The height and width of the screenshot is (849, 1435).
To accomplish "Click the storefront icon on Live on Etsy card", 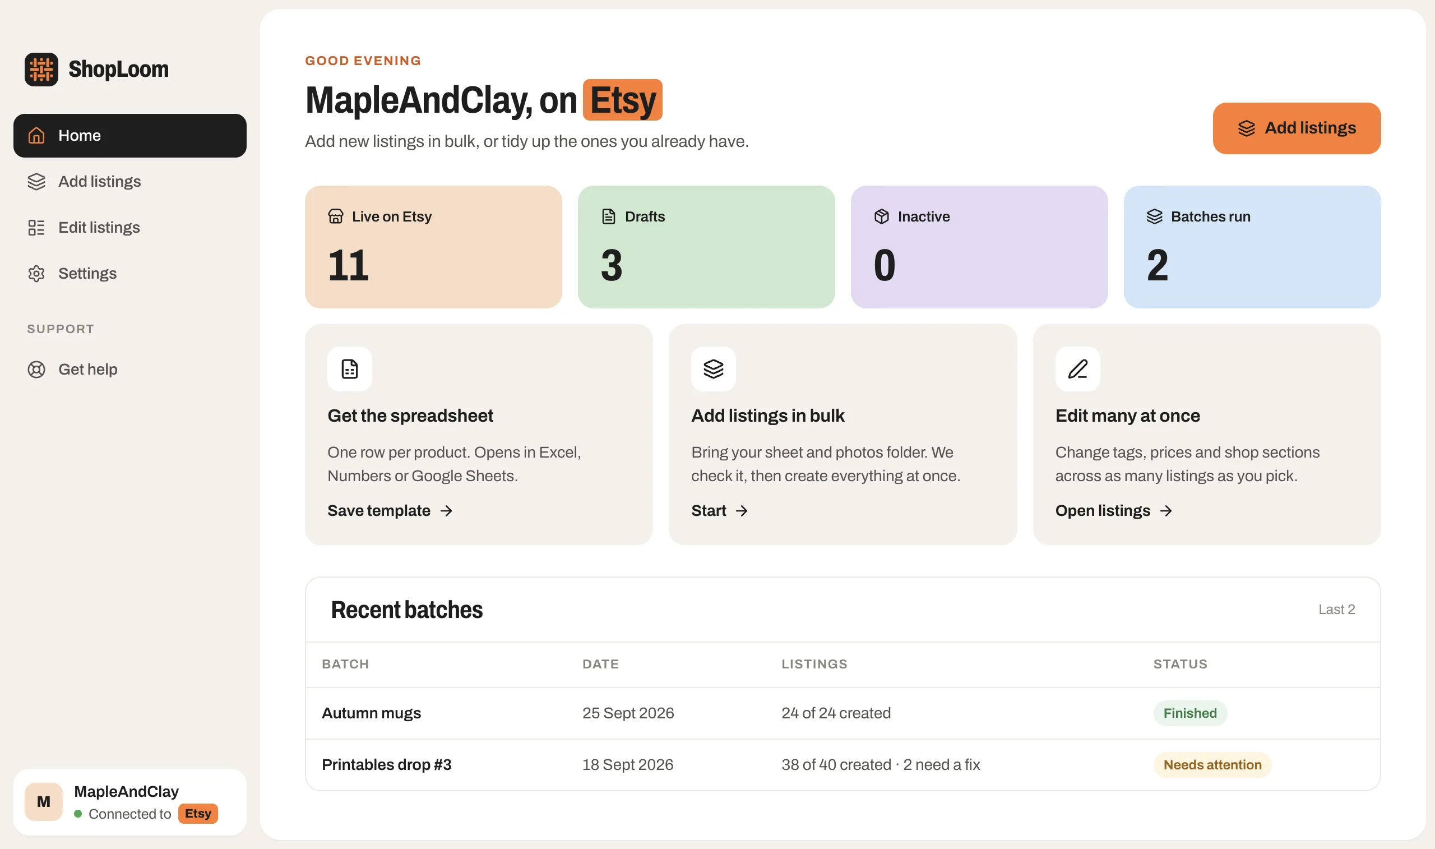I will [336, 216].
